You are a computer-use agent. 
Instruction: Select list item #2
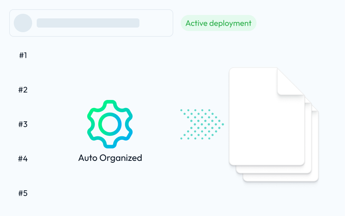[x=23, y=90]
